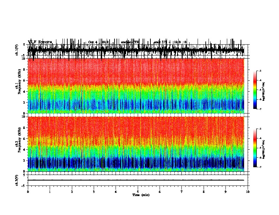Click the "ch.1(V)" waveform axis label
Screen dimensions: 279x215
(x=17, y=50)
